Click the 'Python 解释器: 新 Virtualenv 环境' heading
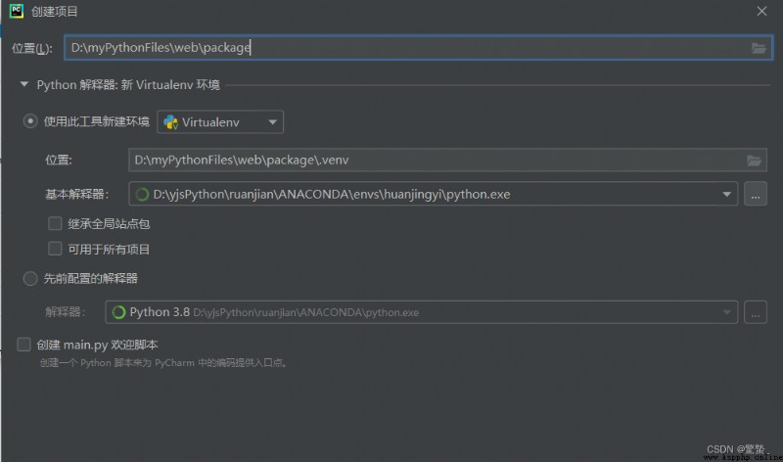The width and height of the screenshot is (783, 462). [128, 85]
